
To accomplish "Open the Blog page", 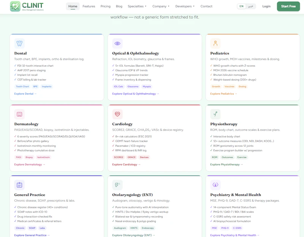I will pos(119,6).
